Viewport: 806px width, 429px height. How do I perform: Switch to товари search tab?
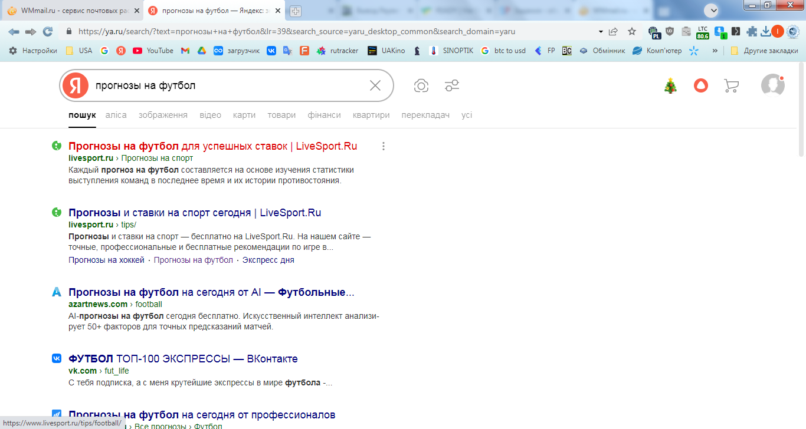click(281, 115)
